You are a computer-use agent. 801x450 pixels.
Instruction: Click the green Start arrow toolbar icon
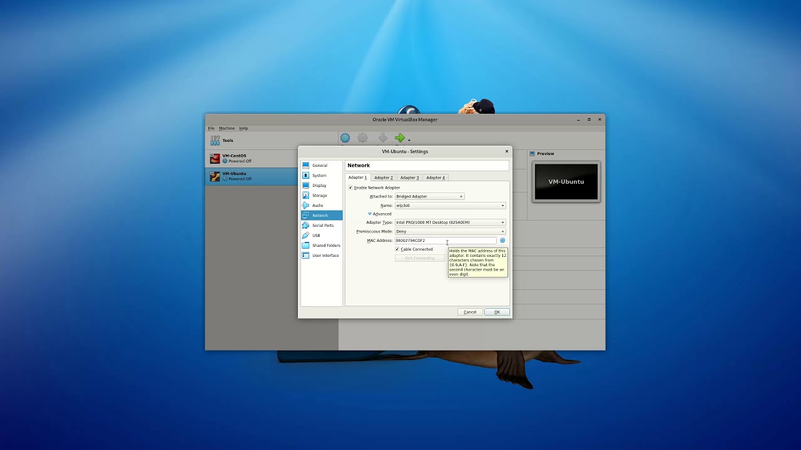coord(400,138)
